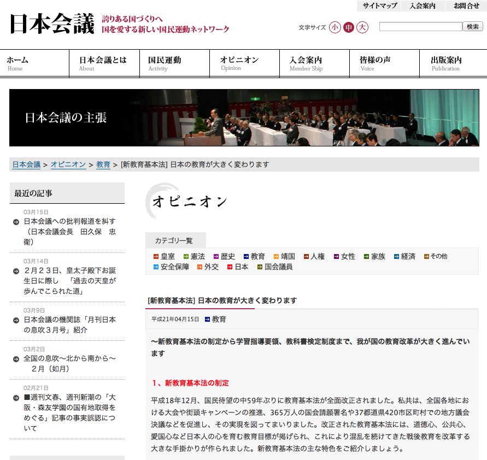Click the 最近の記事 sidebar heading
487x460 pixels.
33,193
